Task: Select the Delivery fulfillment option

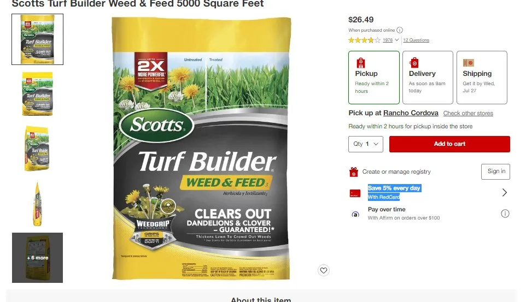Action: pos(428,78)
